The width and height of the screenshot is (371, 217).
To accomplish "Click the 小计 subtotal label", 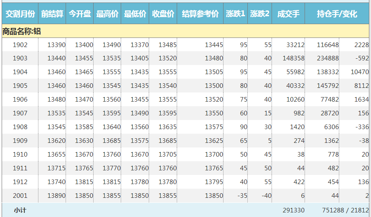I will pos(20,210).
